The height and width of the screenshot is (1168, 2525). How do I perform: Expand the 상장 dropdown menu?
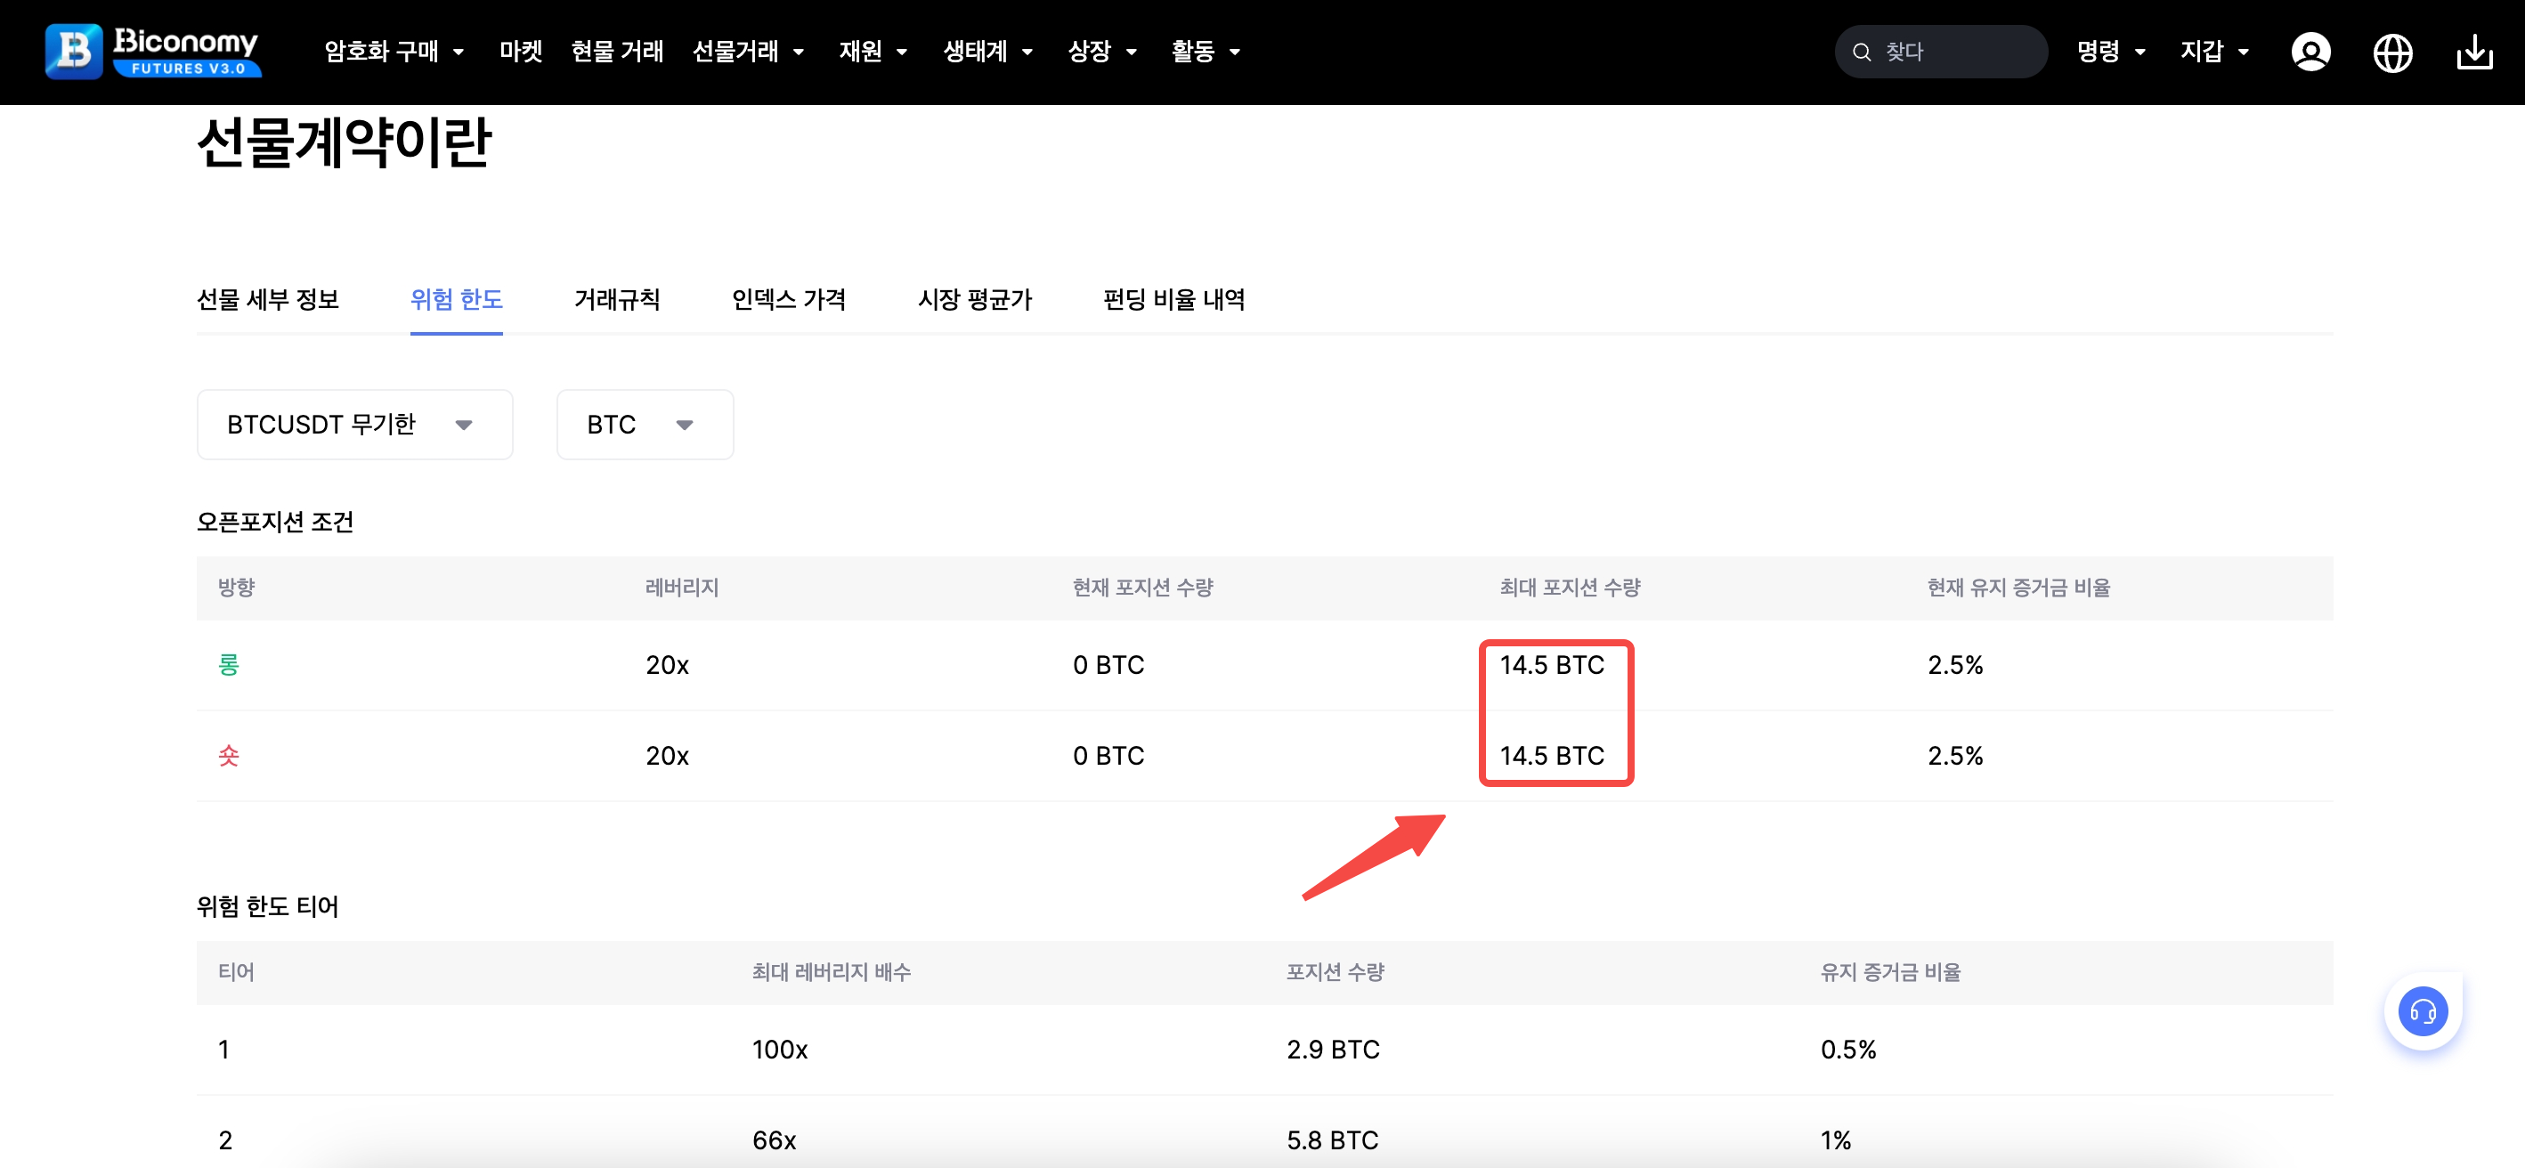(1101, 51)
